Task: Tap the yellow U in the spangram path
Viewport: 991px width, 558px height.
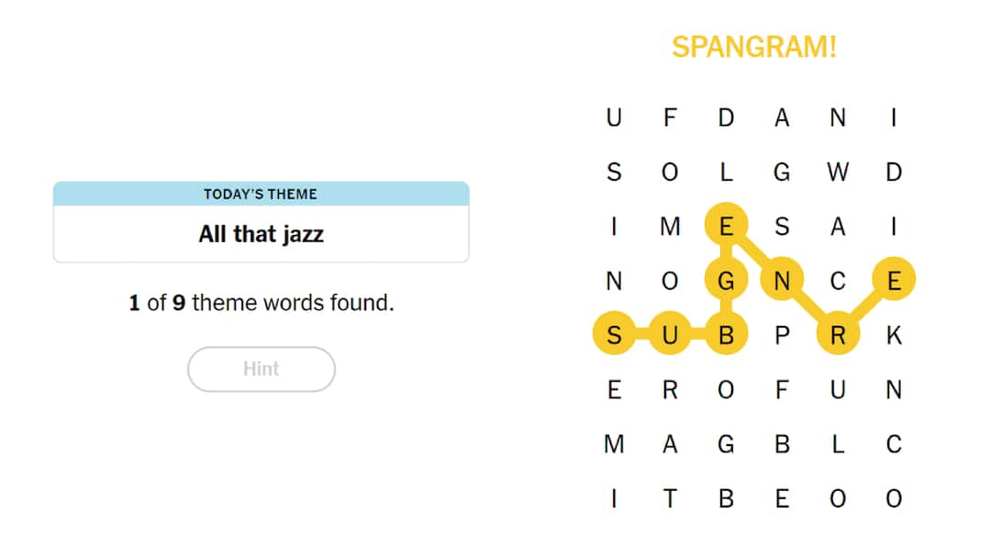Action: tap(670, 335)
